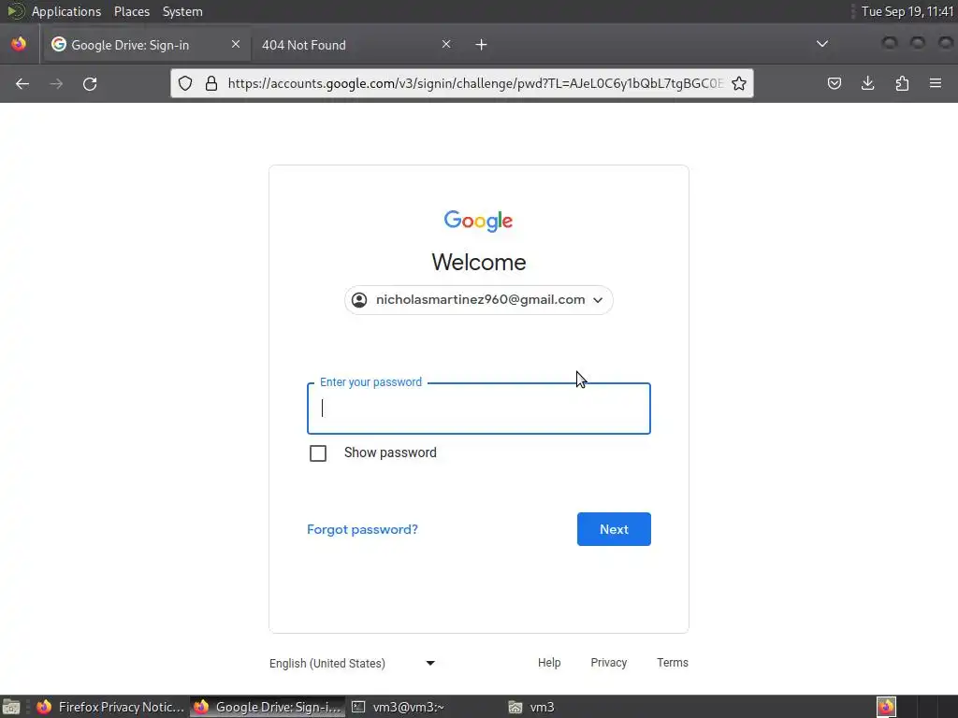View site security via the padlock icon
The width and height of the screenshot is (958, 718).
[211, 83]
